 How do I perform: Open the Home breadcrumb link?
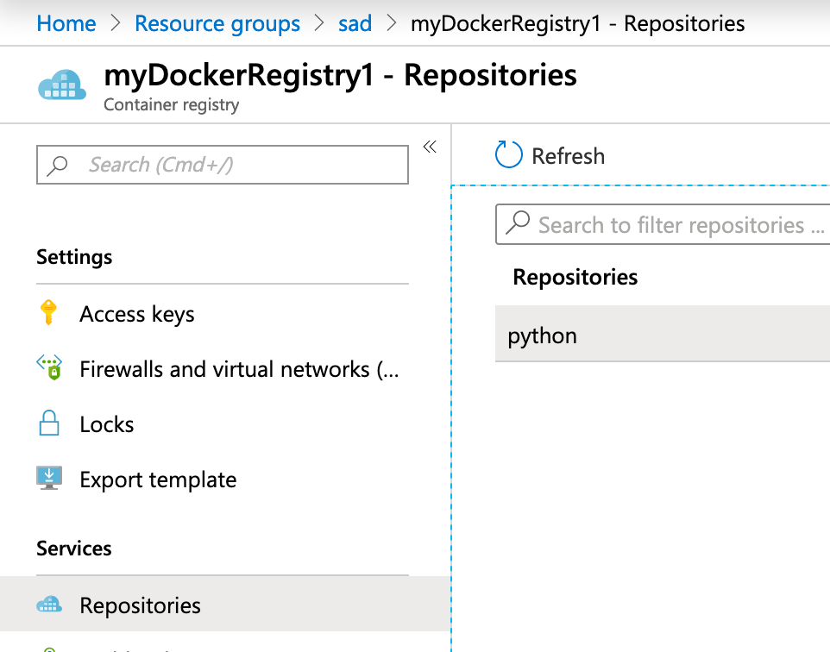[x=66, y=23]
